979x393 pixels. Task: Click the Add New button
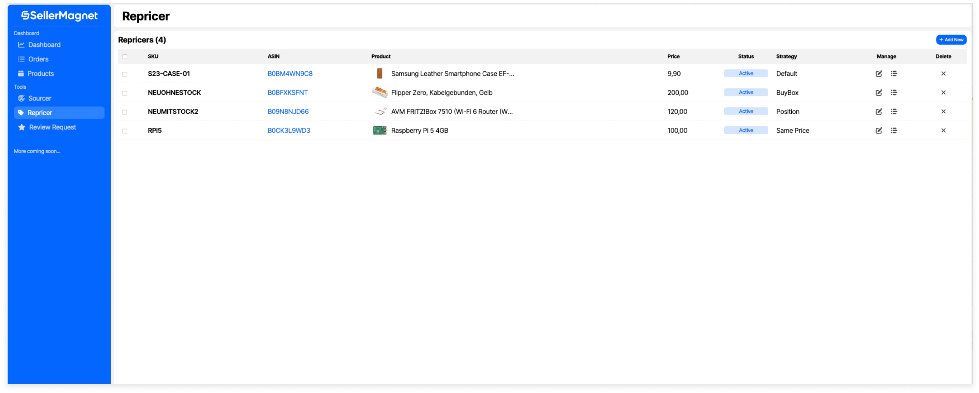(x=951, y=40)
